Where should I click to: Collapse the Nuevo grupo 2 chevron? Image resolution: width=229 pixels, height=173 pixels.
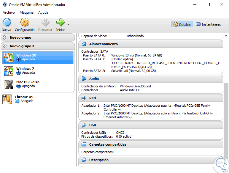point(5,46)
